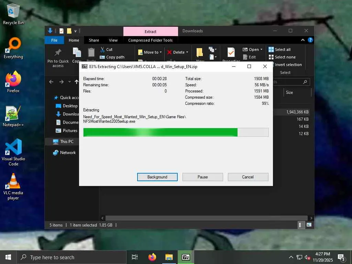The height and width of the screenshot is (264, 352).
Task: Switch to Details view layout icon
Action: (x=300, y=225)
